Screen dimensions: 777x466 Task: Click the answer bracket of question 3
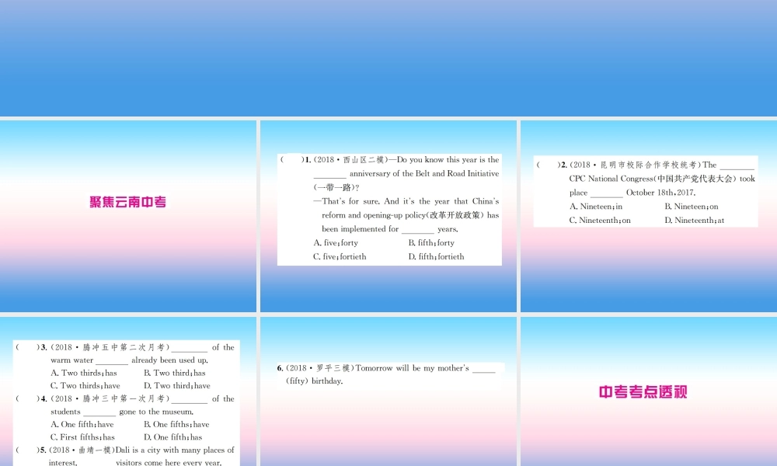pyautogui.click(x=28, y=347)
